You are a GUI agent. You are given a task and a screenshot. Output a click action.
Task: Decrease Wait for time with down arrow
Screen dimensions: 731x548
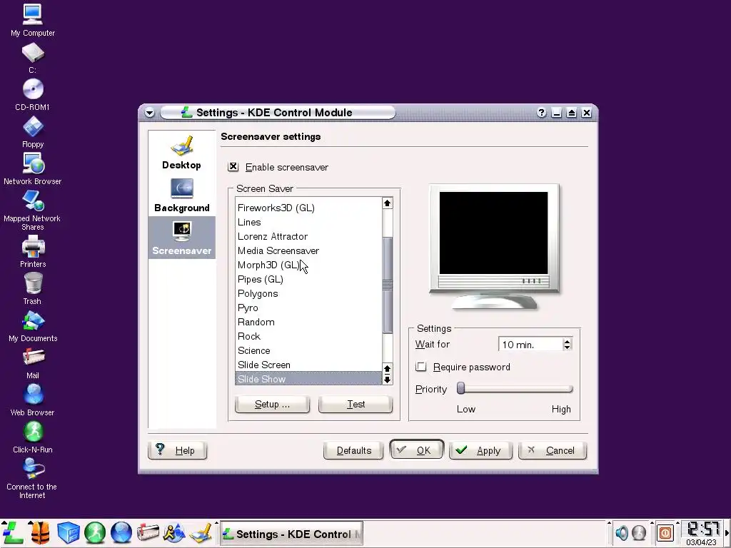click(x=567, y=347)
